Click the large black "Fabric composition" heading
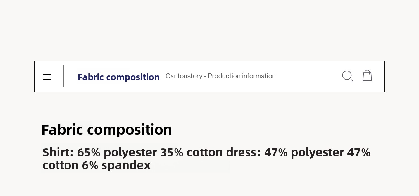The image size is (419, 196). [x=106, y=130]
